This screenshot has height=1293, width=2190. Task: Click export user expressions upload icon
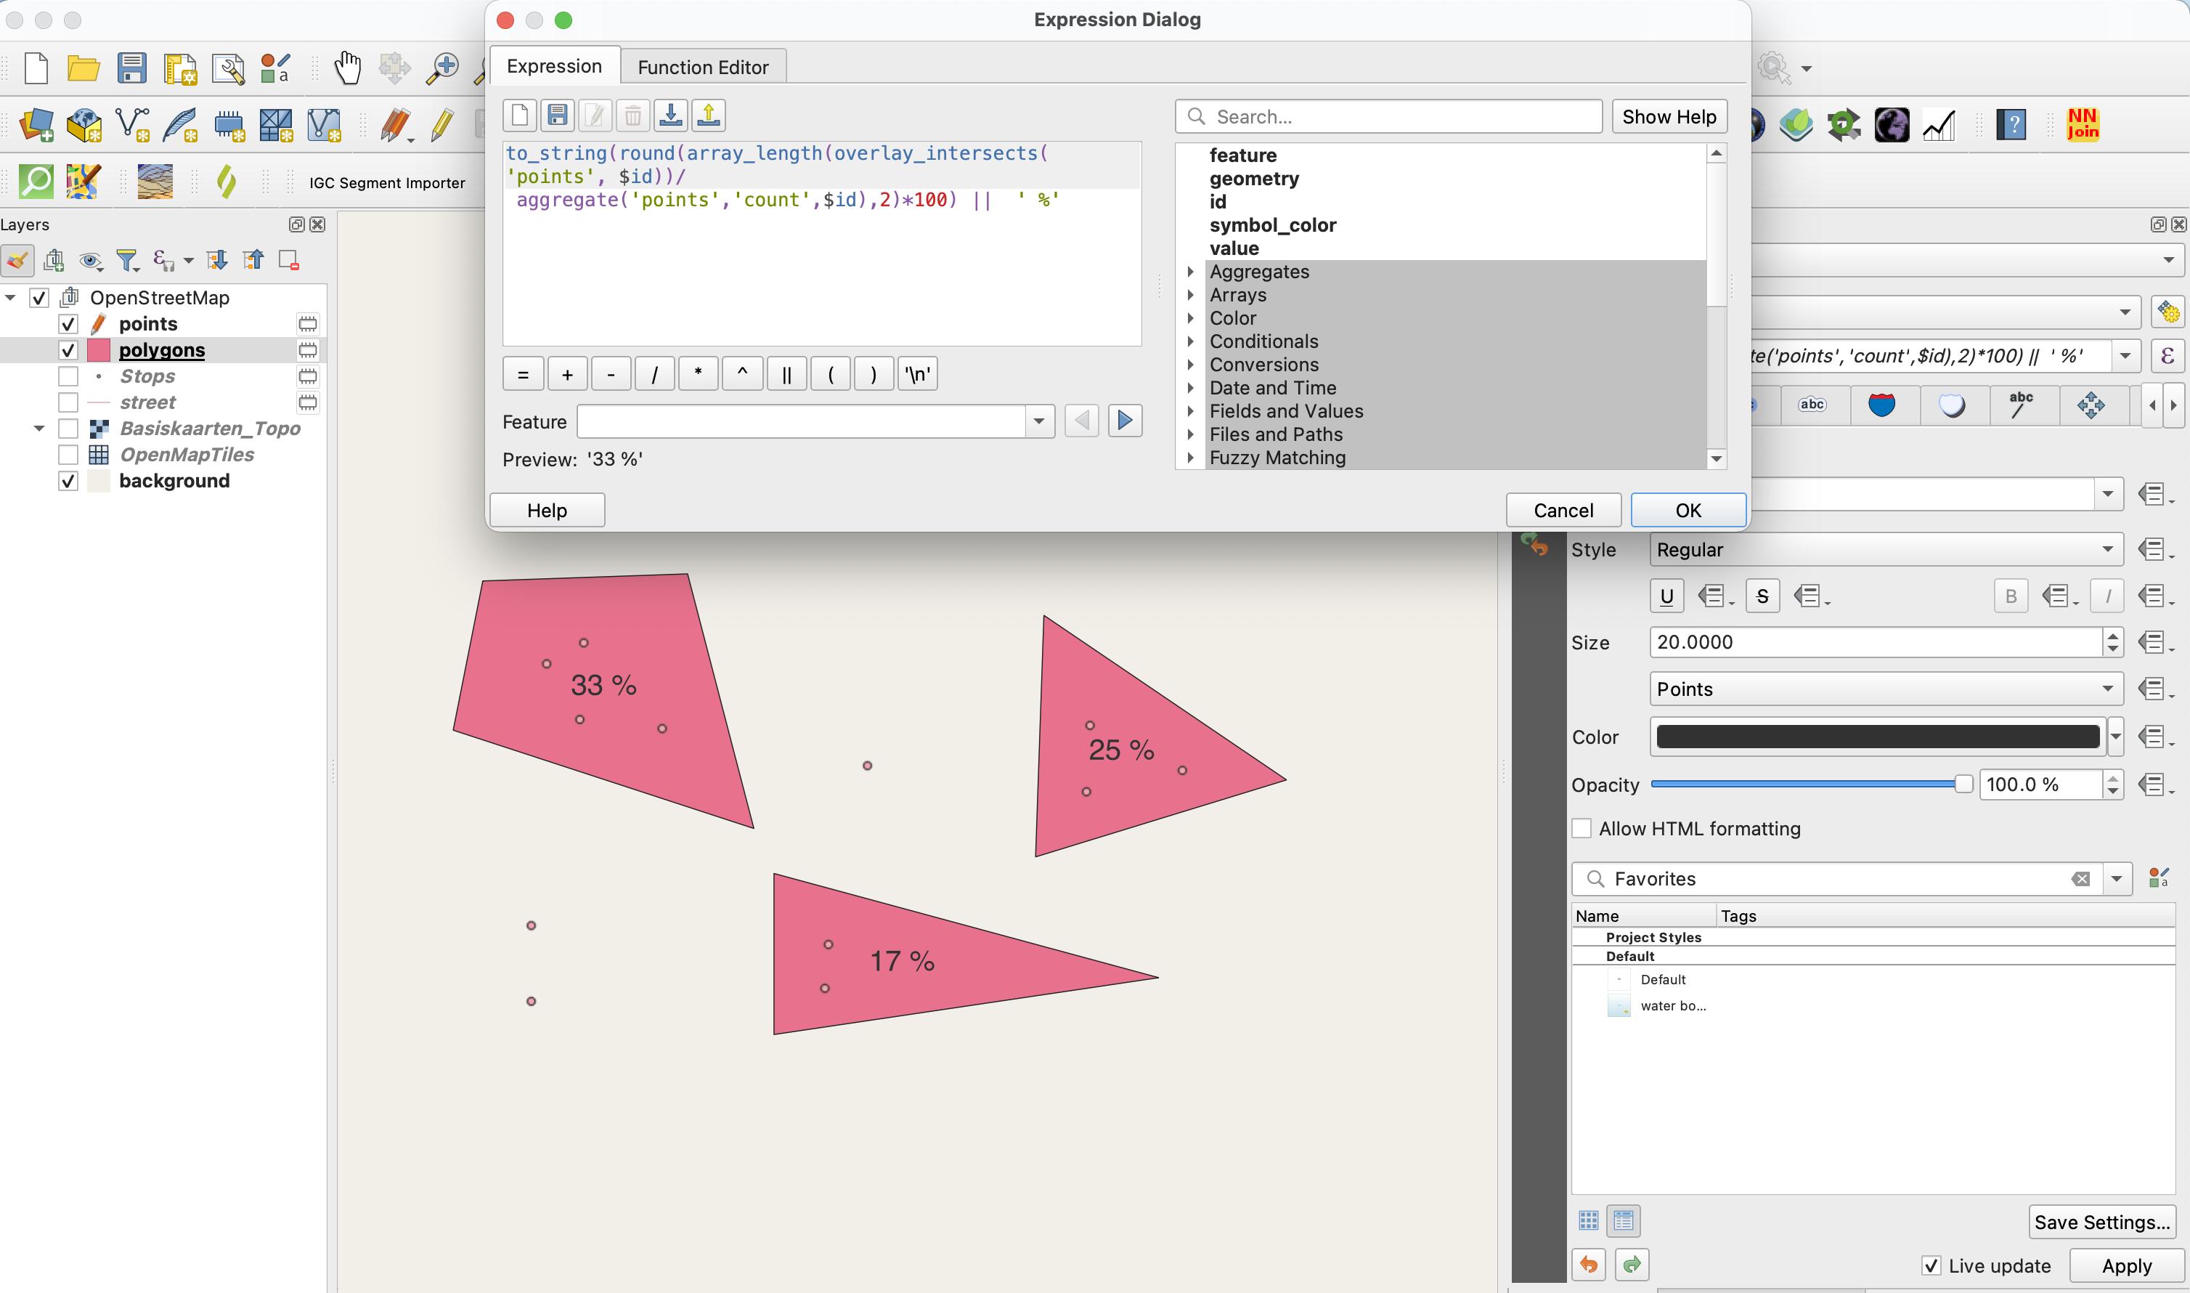709,115
